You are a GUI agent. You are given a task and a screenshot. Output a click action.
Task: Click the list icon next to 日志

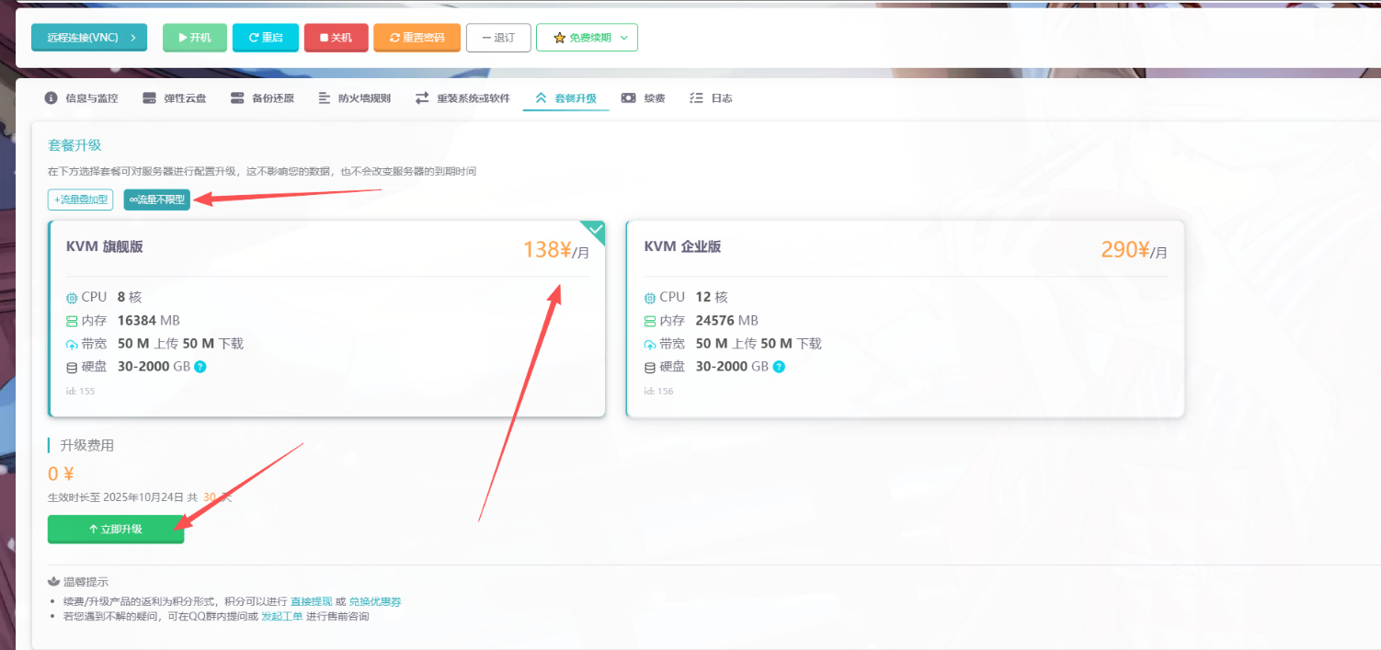pyautogui.click(x=696, y=98)
